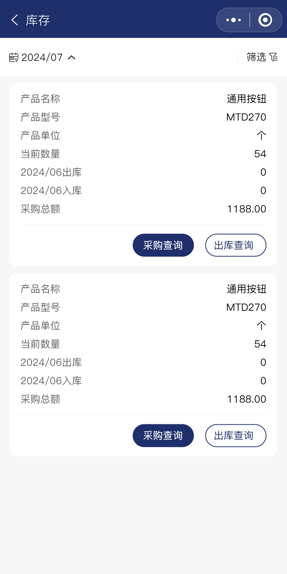Click the calendar icon beside 2024/07
The image size is (287, 574).
[x=14, y=57]
